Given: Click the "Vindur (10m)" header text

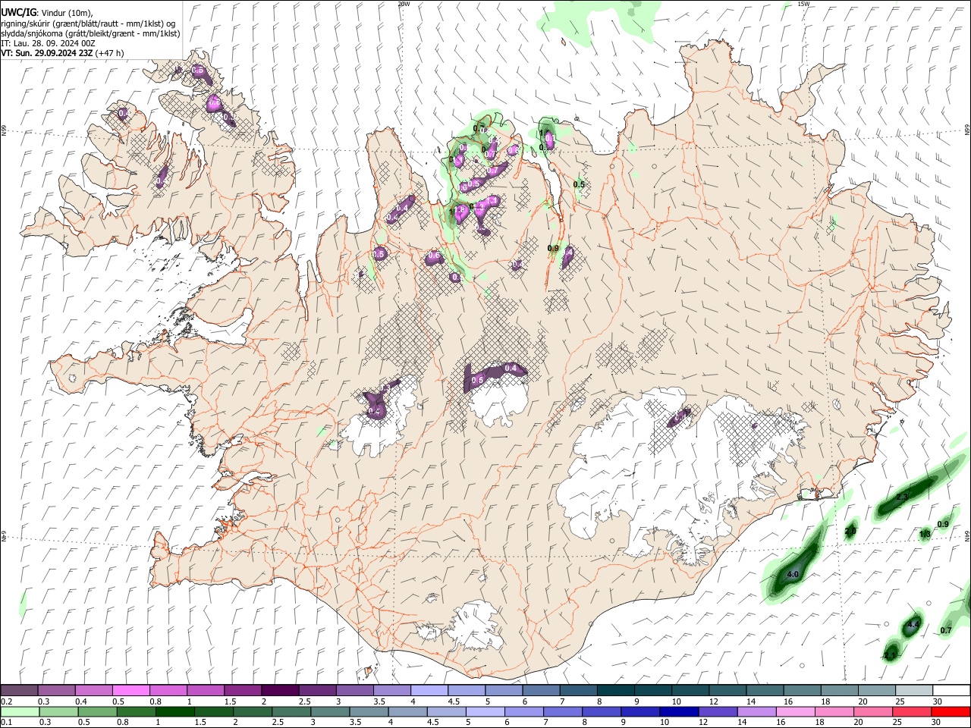Looking at the screenshot, I should pos(66,12).
